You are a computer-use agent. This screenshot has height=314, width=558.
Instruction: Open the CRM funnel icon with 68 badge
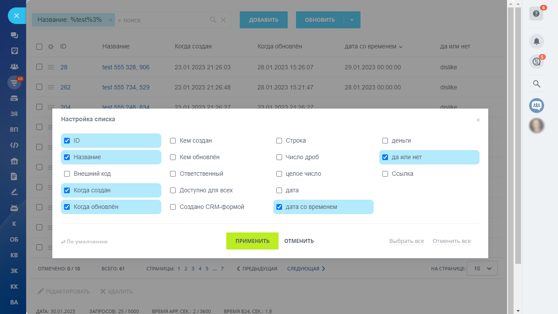(14, 82)
